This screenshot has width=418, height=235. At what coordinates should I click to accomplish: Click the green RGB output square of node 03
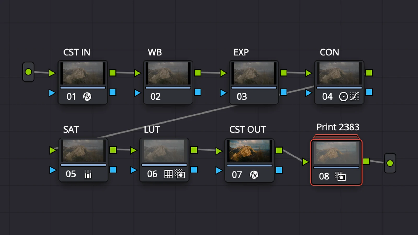click(x=283, y=73)
